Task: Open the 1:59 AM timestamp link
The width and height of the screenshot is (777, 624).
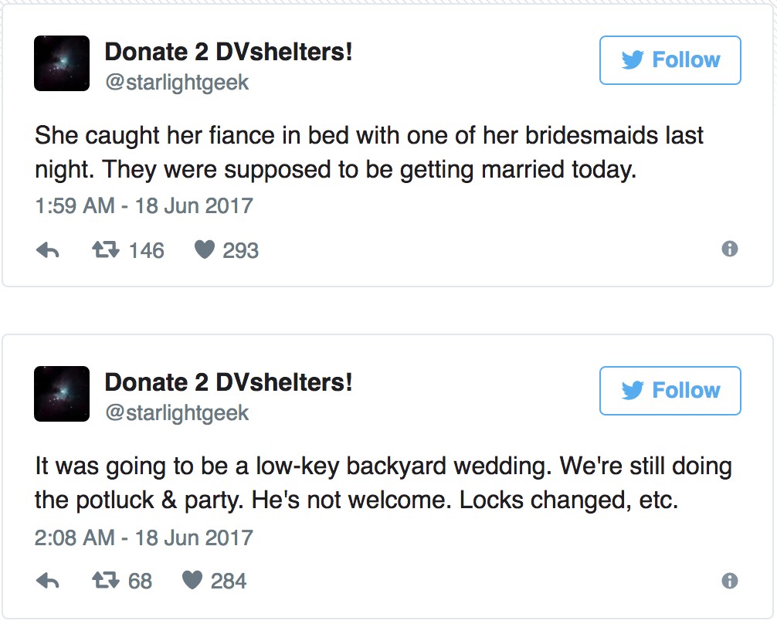Action: (x=144, y=206)
